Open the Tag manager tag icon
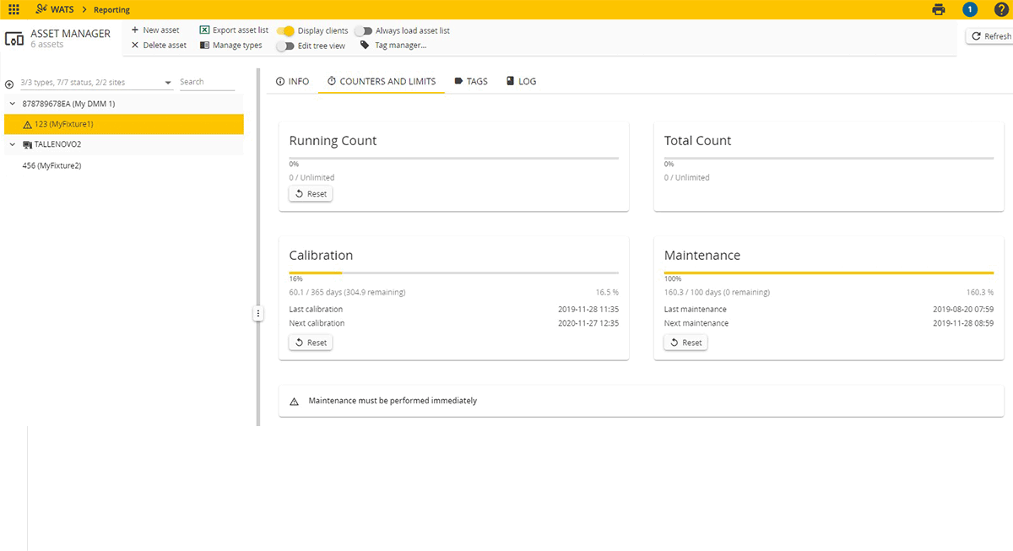Screen dimensions: 1013x551 [x=365, y=46]
